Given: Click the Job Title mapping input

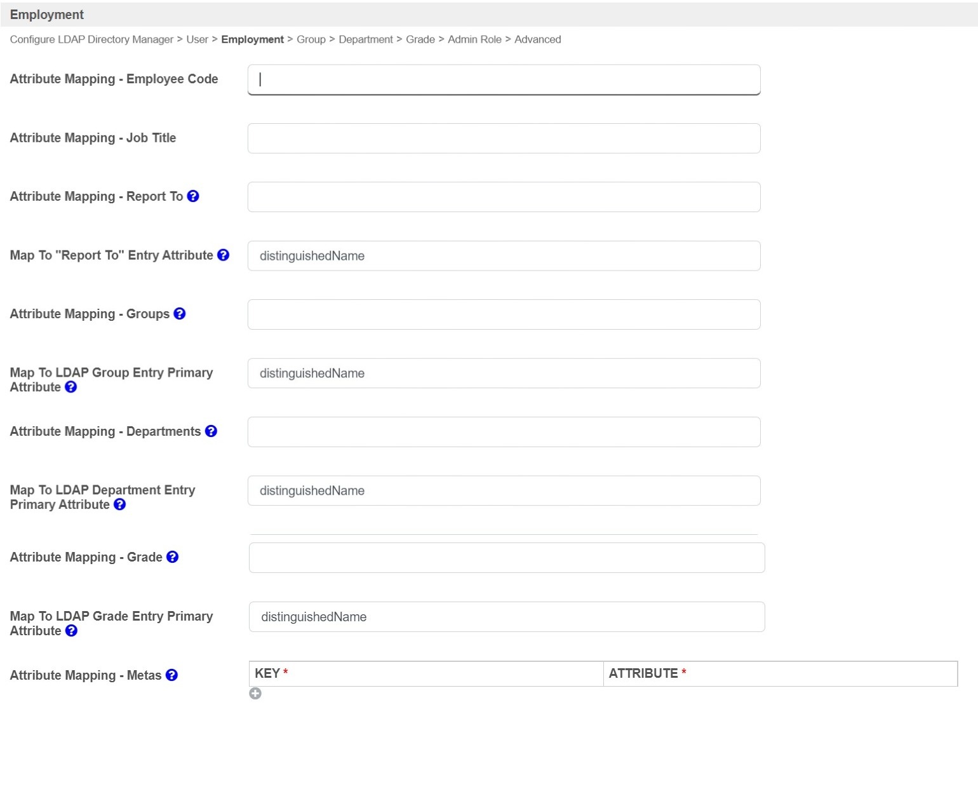Looking at the screenshot, I should point(504,138).
